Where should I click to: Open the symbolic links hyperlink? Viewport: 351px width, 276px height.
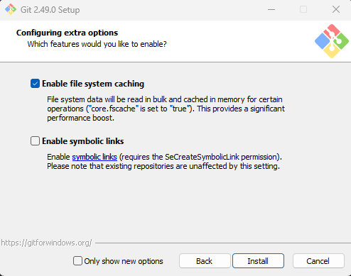pos(94,157)
